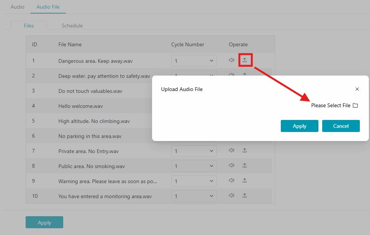Upload file for You have entered a monitoring area.wav

click(245, 196)
